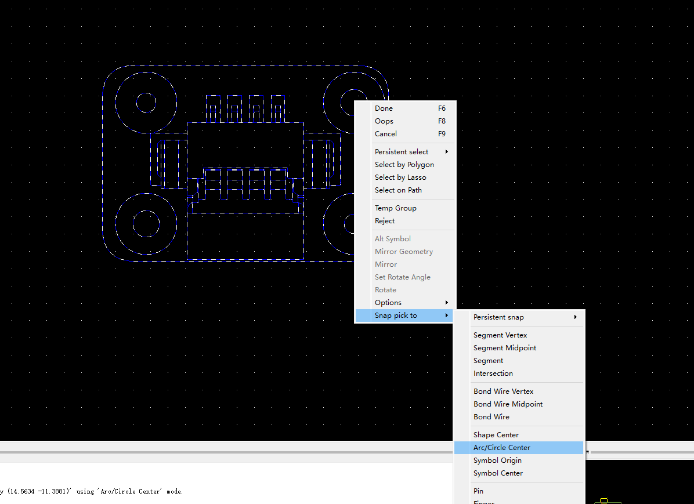Select Arc/Circle Center snap mode
Viewport: 694px width, 504px height.
pyautogui.click(x=519, y=448)
